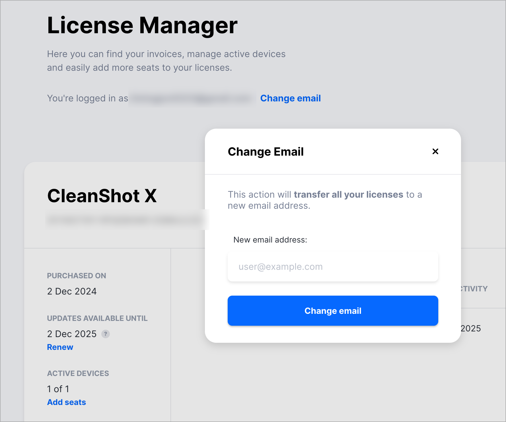Screen dimensions: 506x422
Task: Close the Change Email dialog
Action: (435, 151)
